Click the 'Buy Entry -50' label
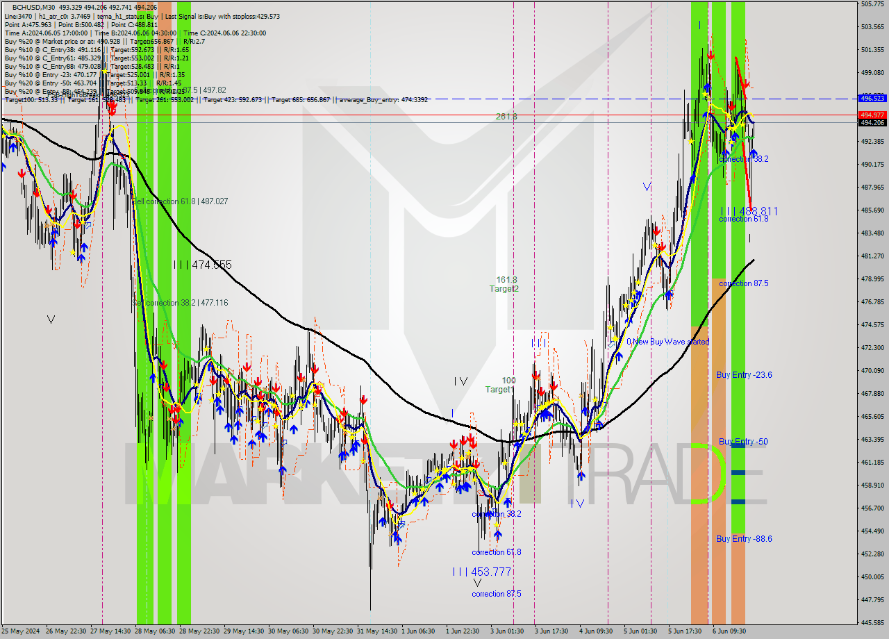The image size is (889, 639). pyautogui.click(x=743, y=442)
